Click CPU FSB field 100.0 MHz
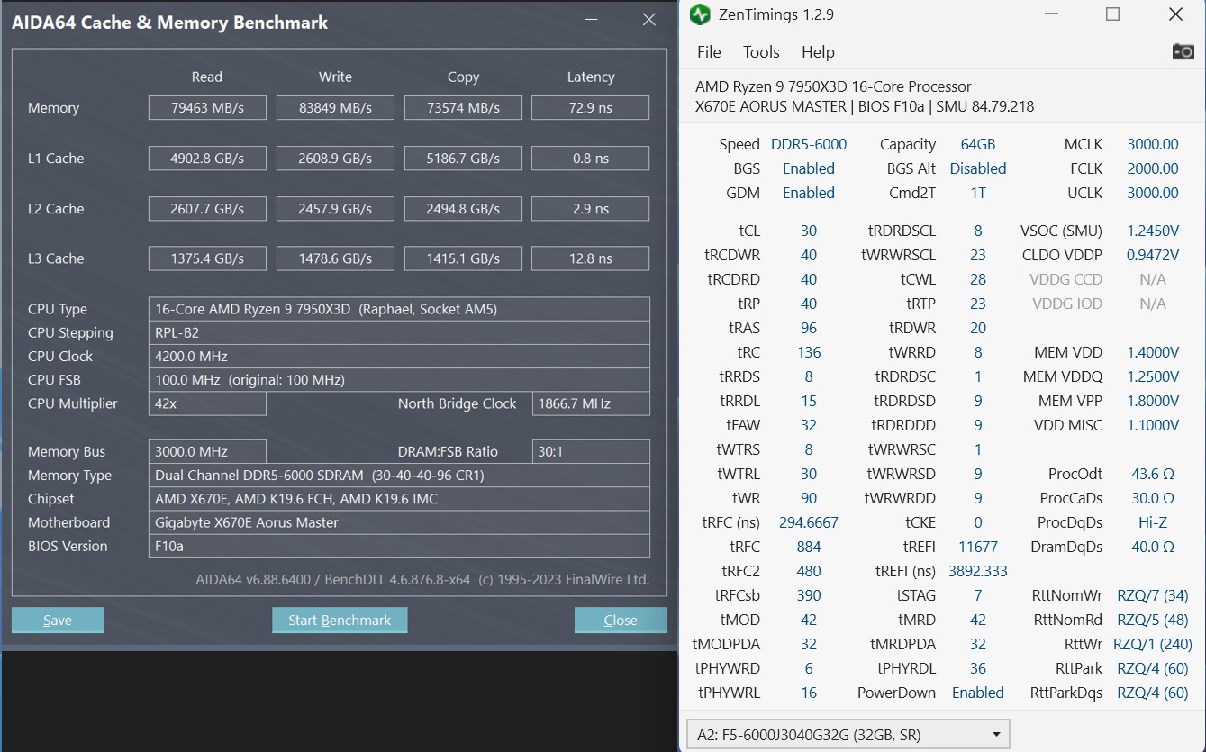Image resolution: width=1206 pixels, height=752 pixels. 399,380
